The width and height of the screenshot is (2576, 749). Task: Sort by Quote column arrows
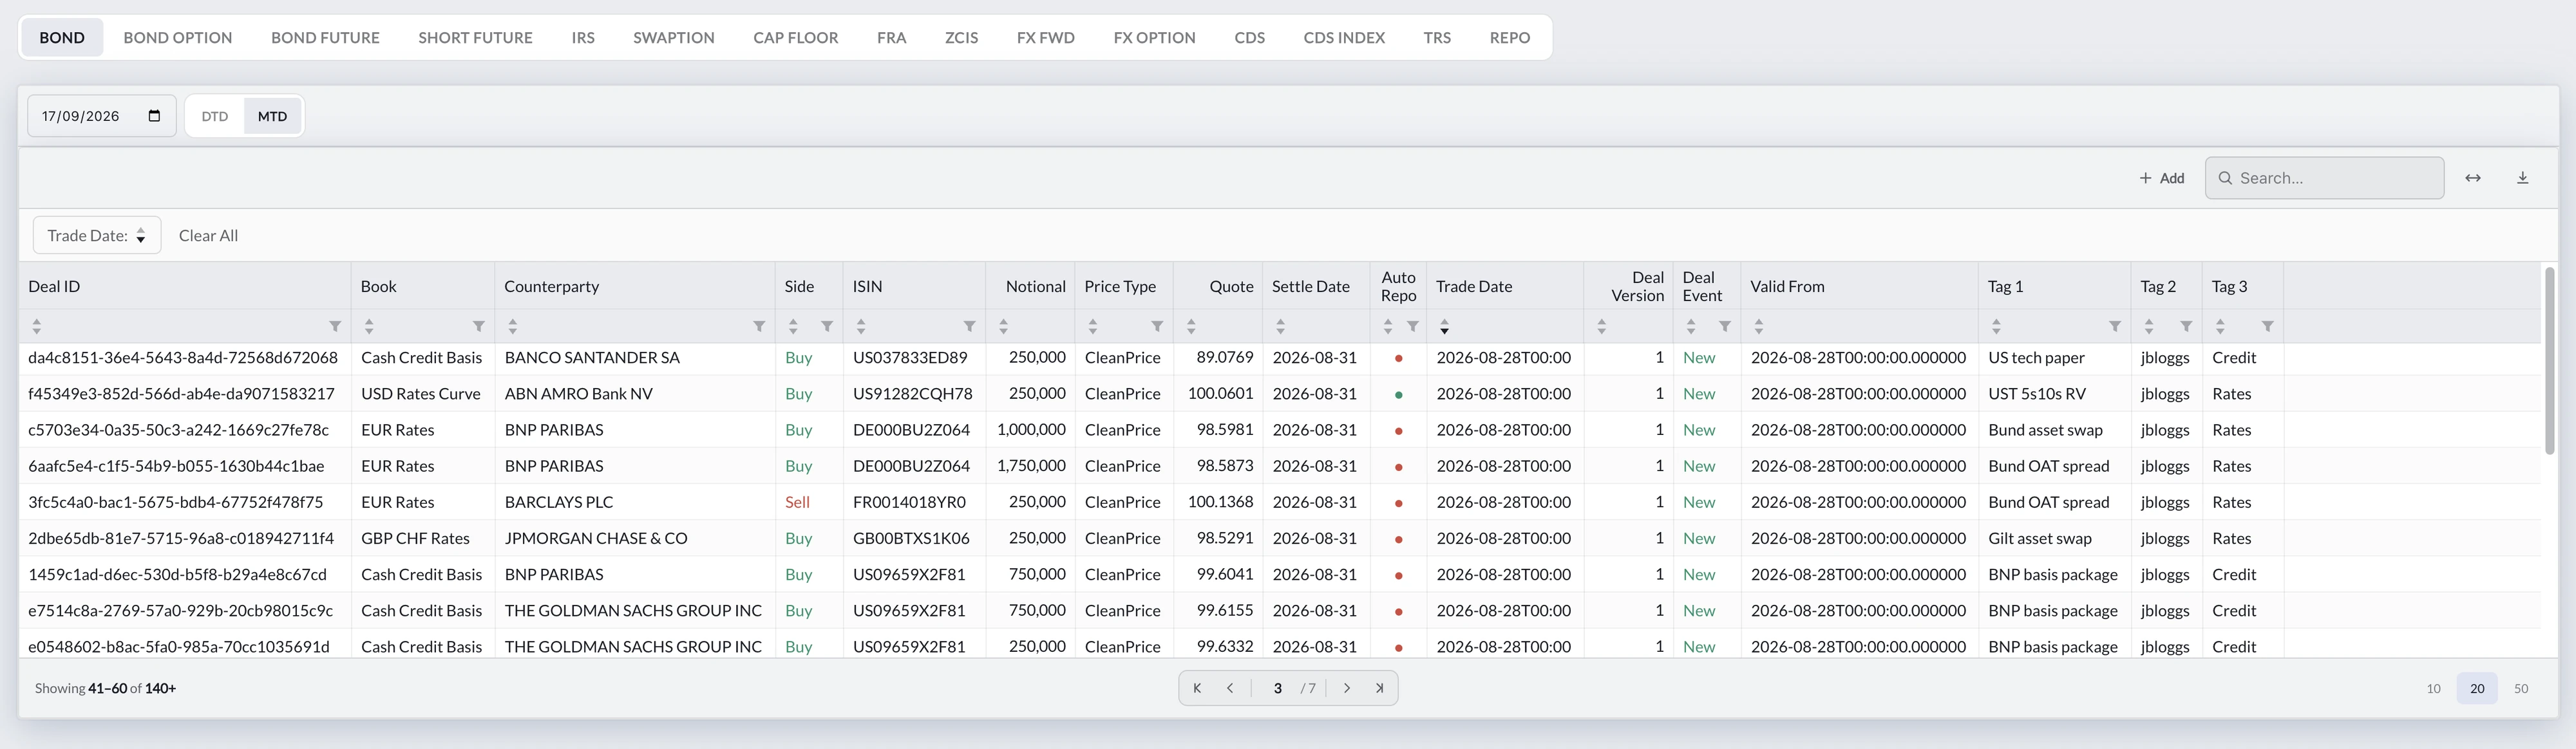[x=1191, y=327]
